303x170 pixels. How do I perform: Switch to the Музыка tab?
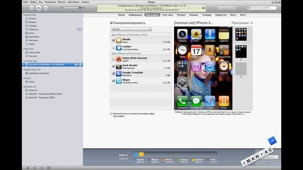click(x=181, y=15)
